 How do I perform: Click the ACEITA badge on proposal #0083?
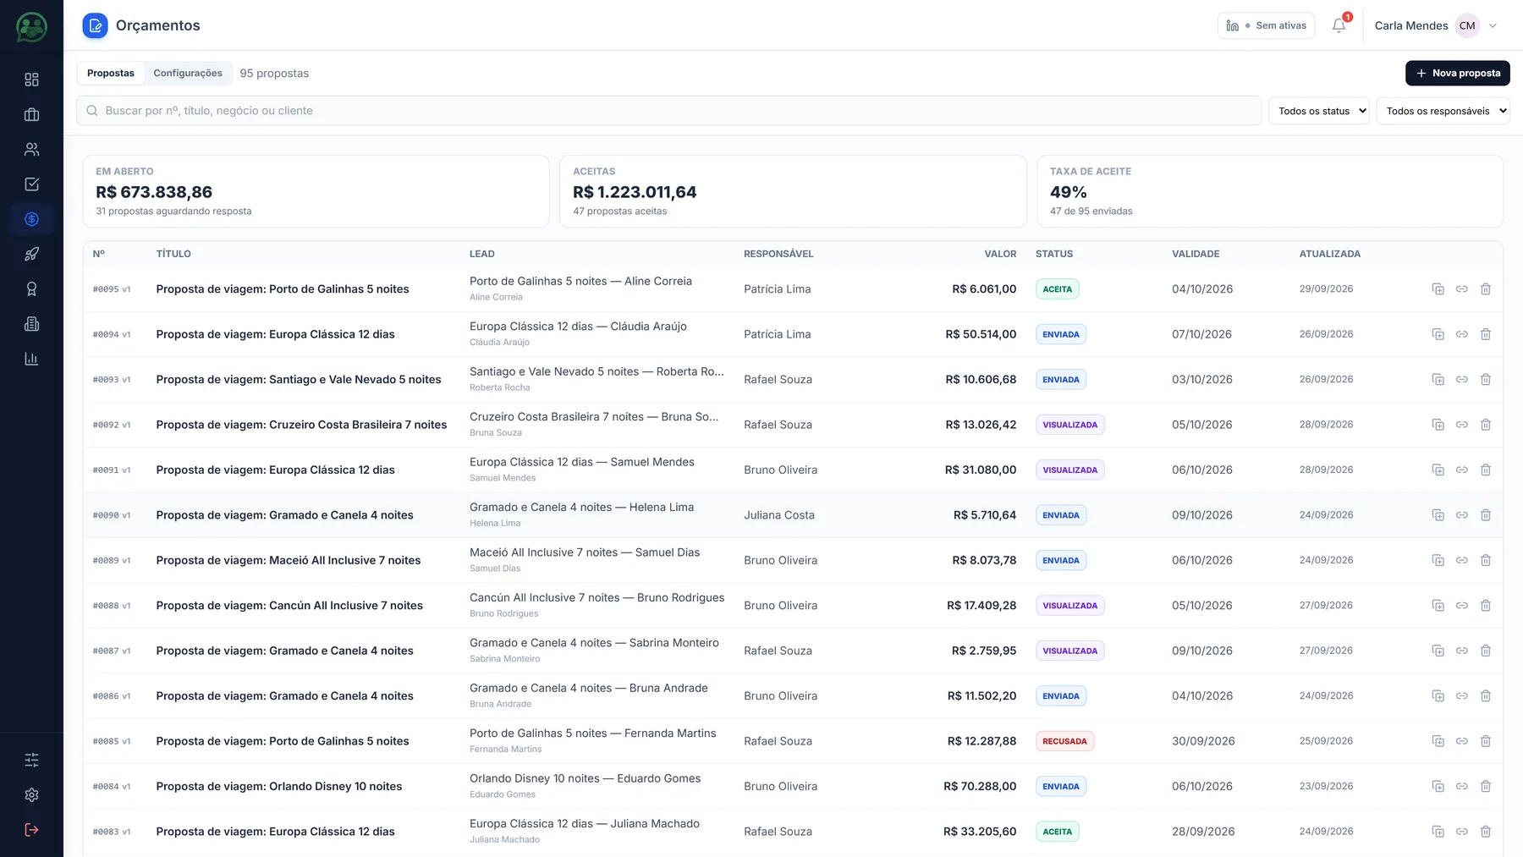pos(1057,832)
